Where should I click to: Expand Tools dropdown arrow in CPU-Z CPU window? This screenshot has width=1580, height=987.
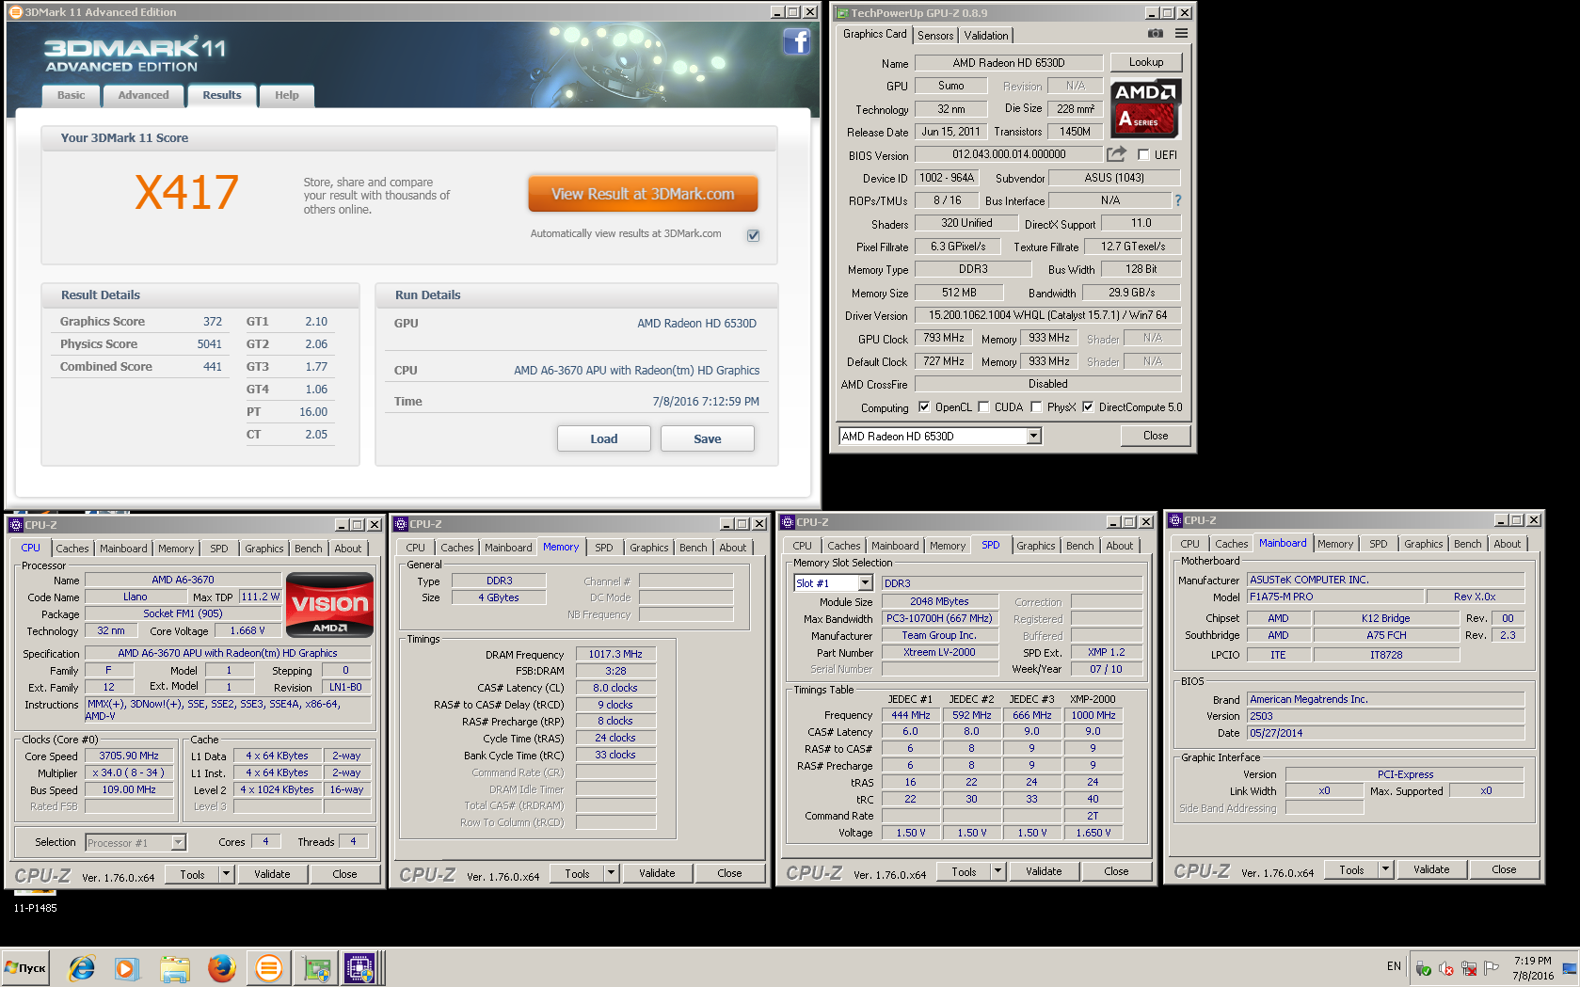tap(226, 874)
